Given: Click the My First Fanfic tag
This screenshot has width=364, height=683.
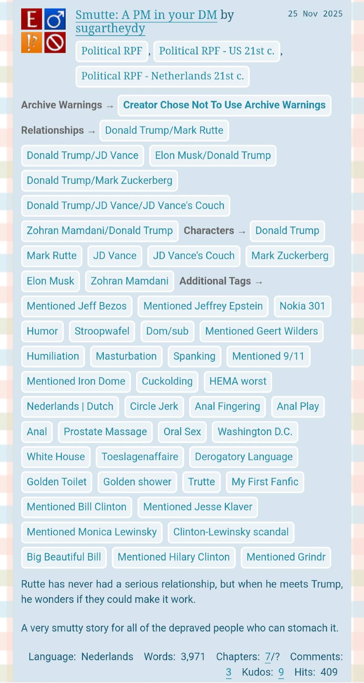Looking at the screenshot, I should 265,482.
